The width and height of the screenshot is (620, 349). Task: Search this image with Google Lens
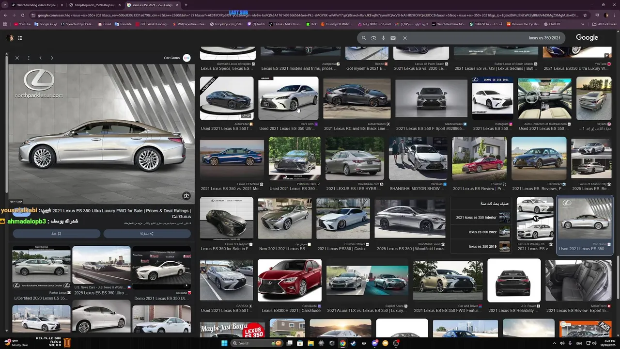(186, 196)
